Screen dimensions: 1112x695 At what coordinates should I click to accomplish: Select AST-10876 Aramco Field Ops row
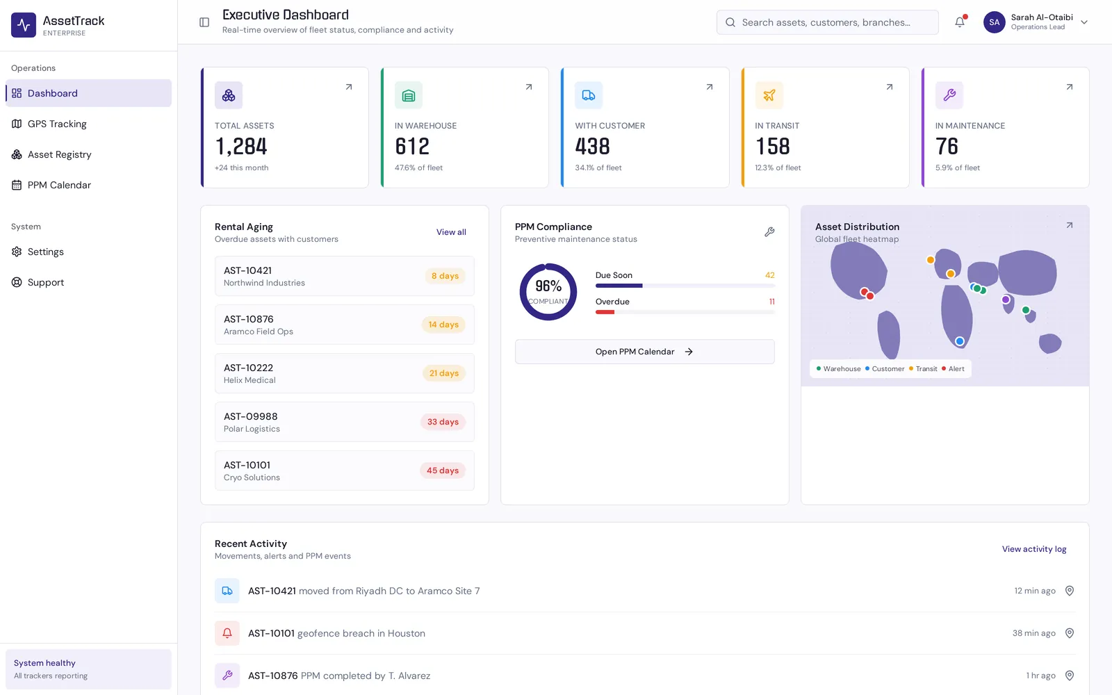(x=345, y=325)
